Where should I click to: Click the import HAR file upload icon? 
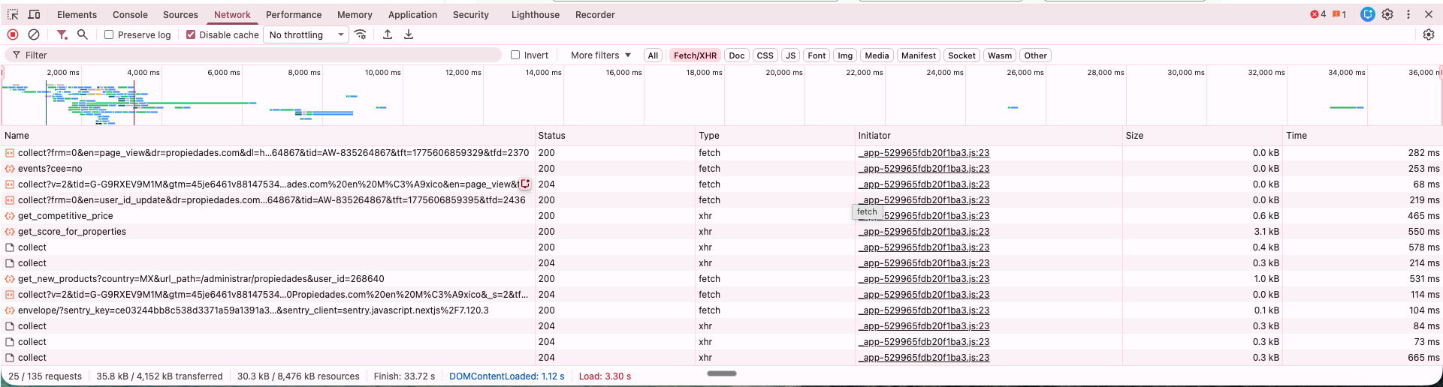[x=388, y=34]
